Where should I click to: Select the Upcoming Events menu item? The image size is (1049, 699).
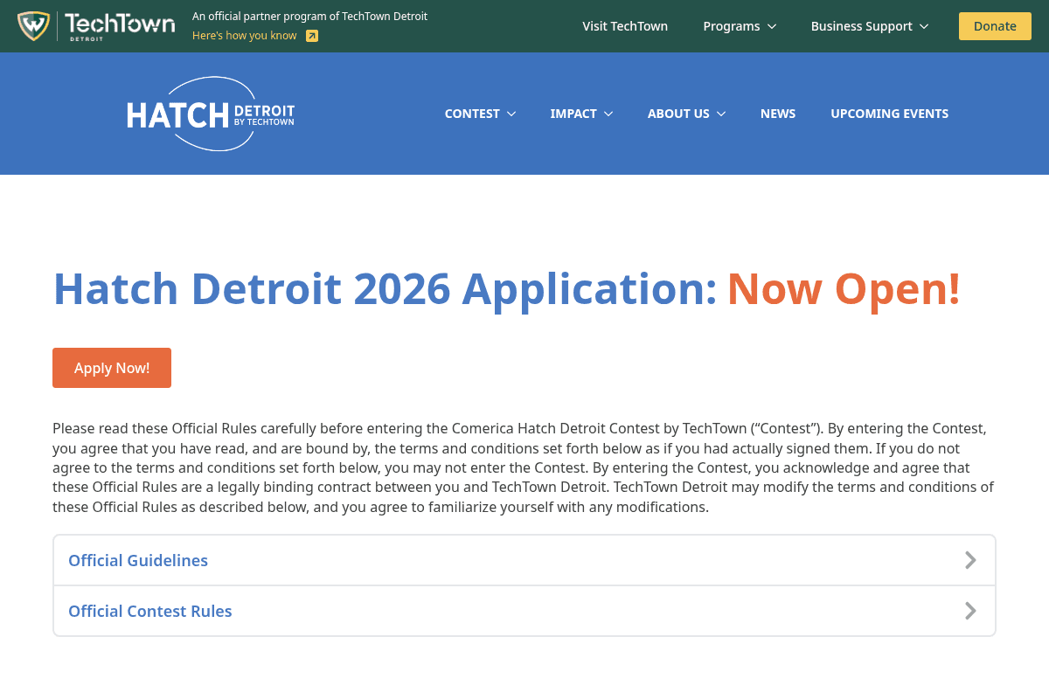pyautogui.click(x=889, y=114)
